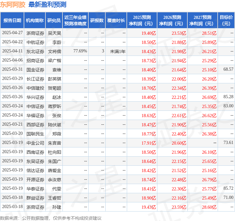
Task: Click 东吴证券 institution cell
Action: (35, 161)
